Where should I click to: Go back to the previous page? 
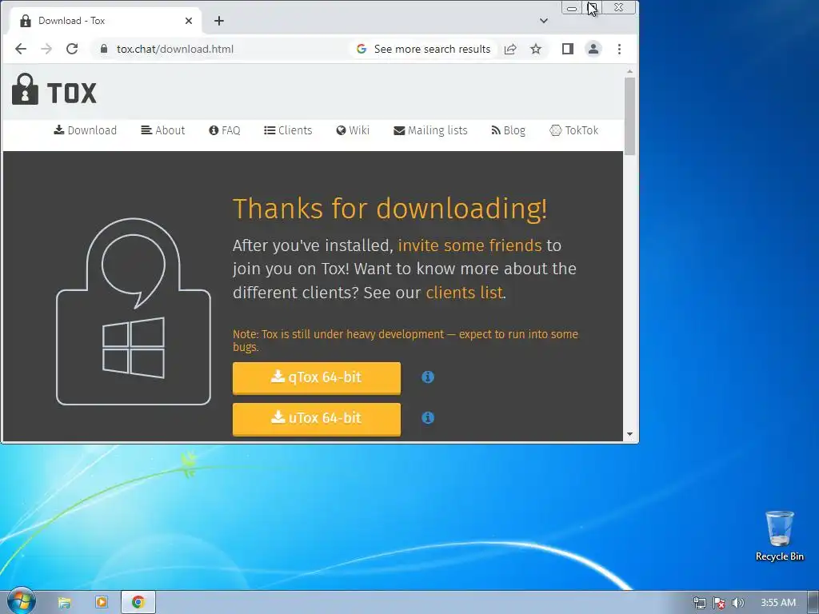[21, 49]
